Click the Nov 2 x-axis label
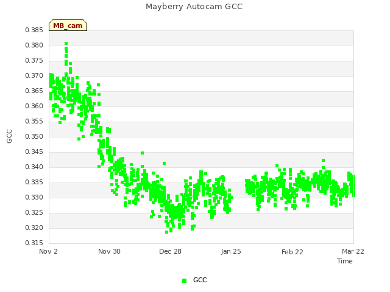 48,251
